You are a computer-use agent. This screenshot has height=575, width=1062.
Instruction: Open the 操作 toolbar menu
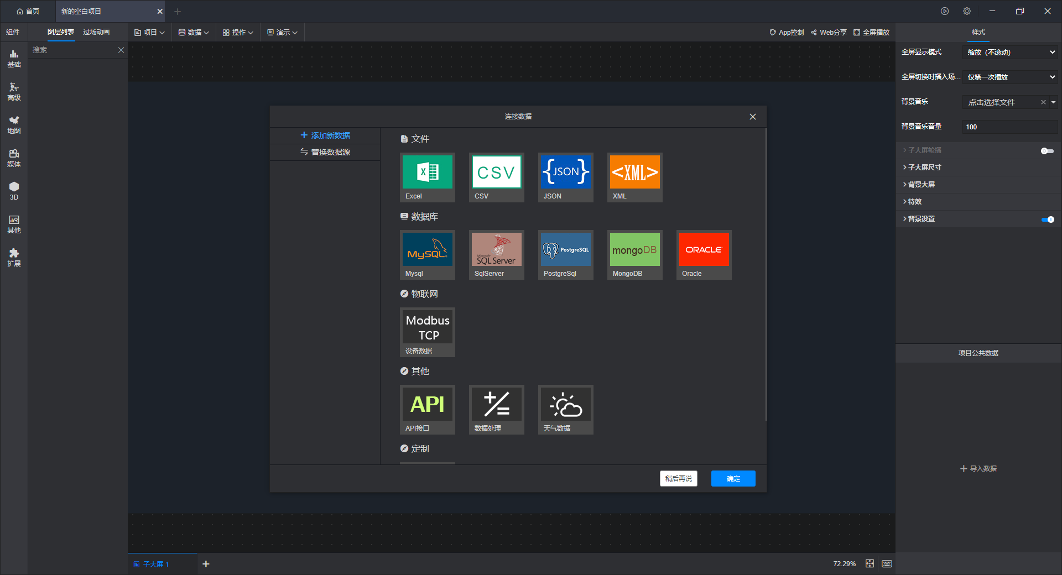pos(238,33)
